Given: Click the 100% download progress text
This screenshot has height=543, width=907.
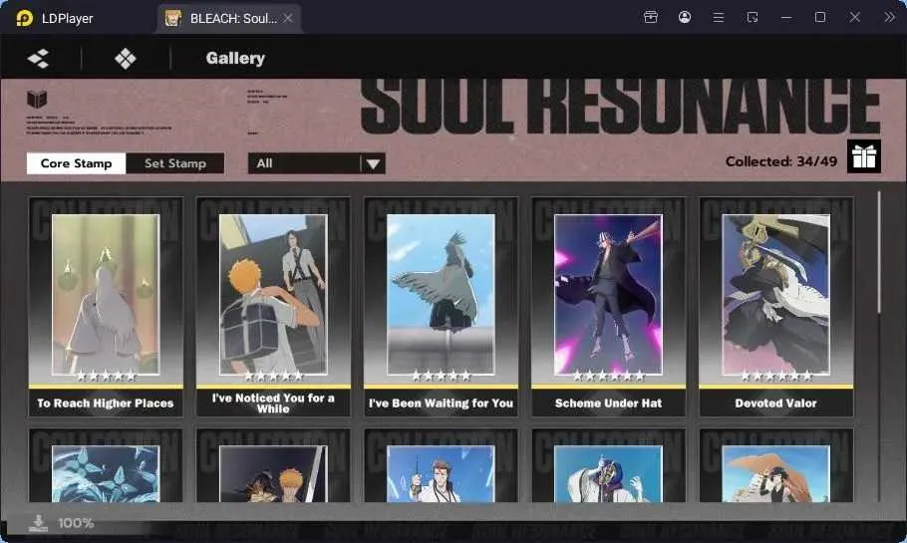Looking at the screenshot, I should (76, 523).
